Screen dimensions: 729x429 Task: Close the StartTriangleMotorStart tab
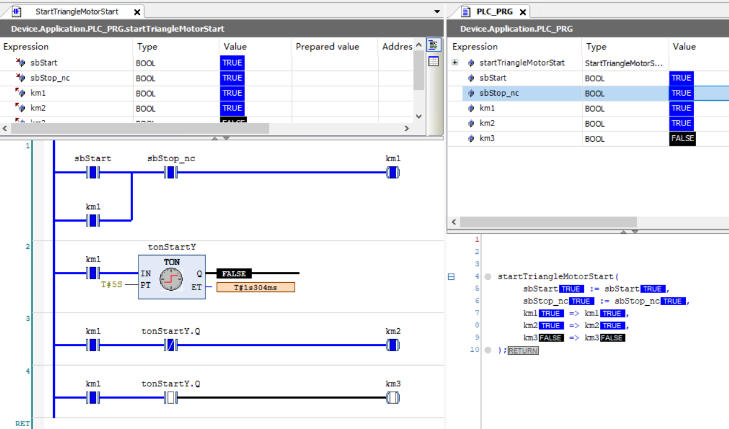[x=137, y=12]
